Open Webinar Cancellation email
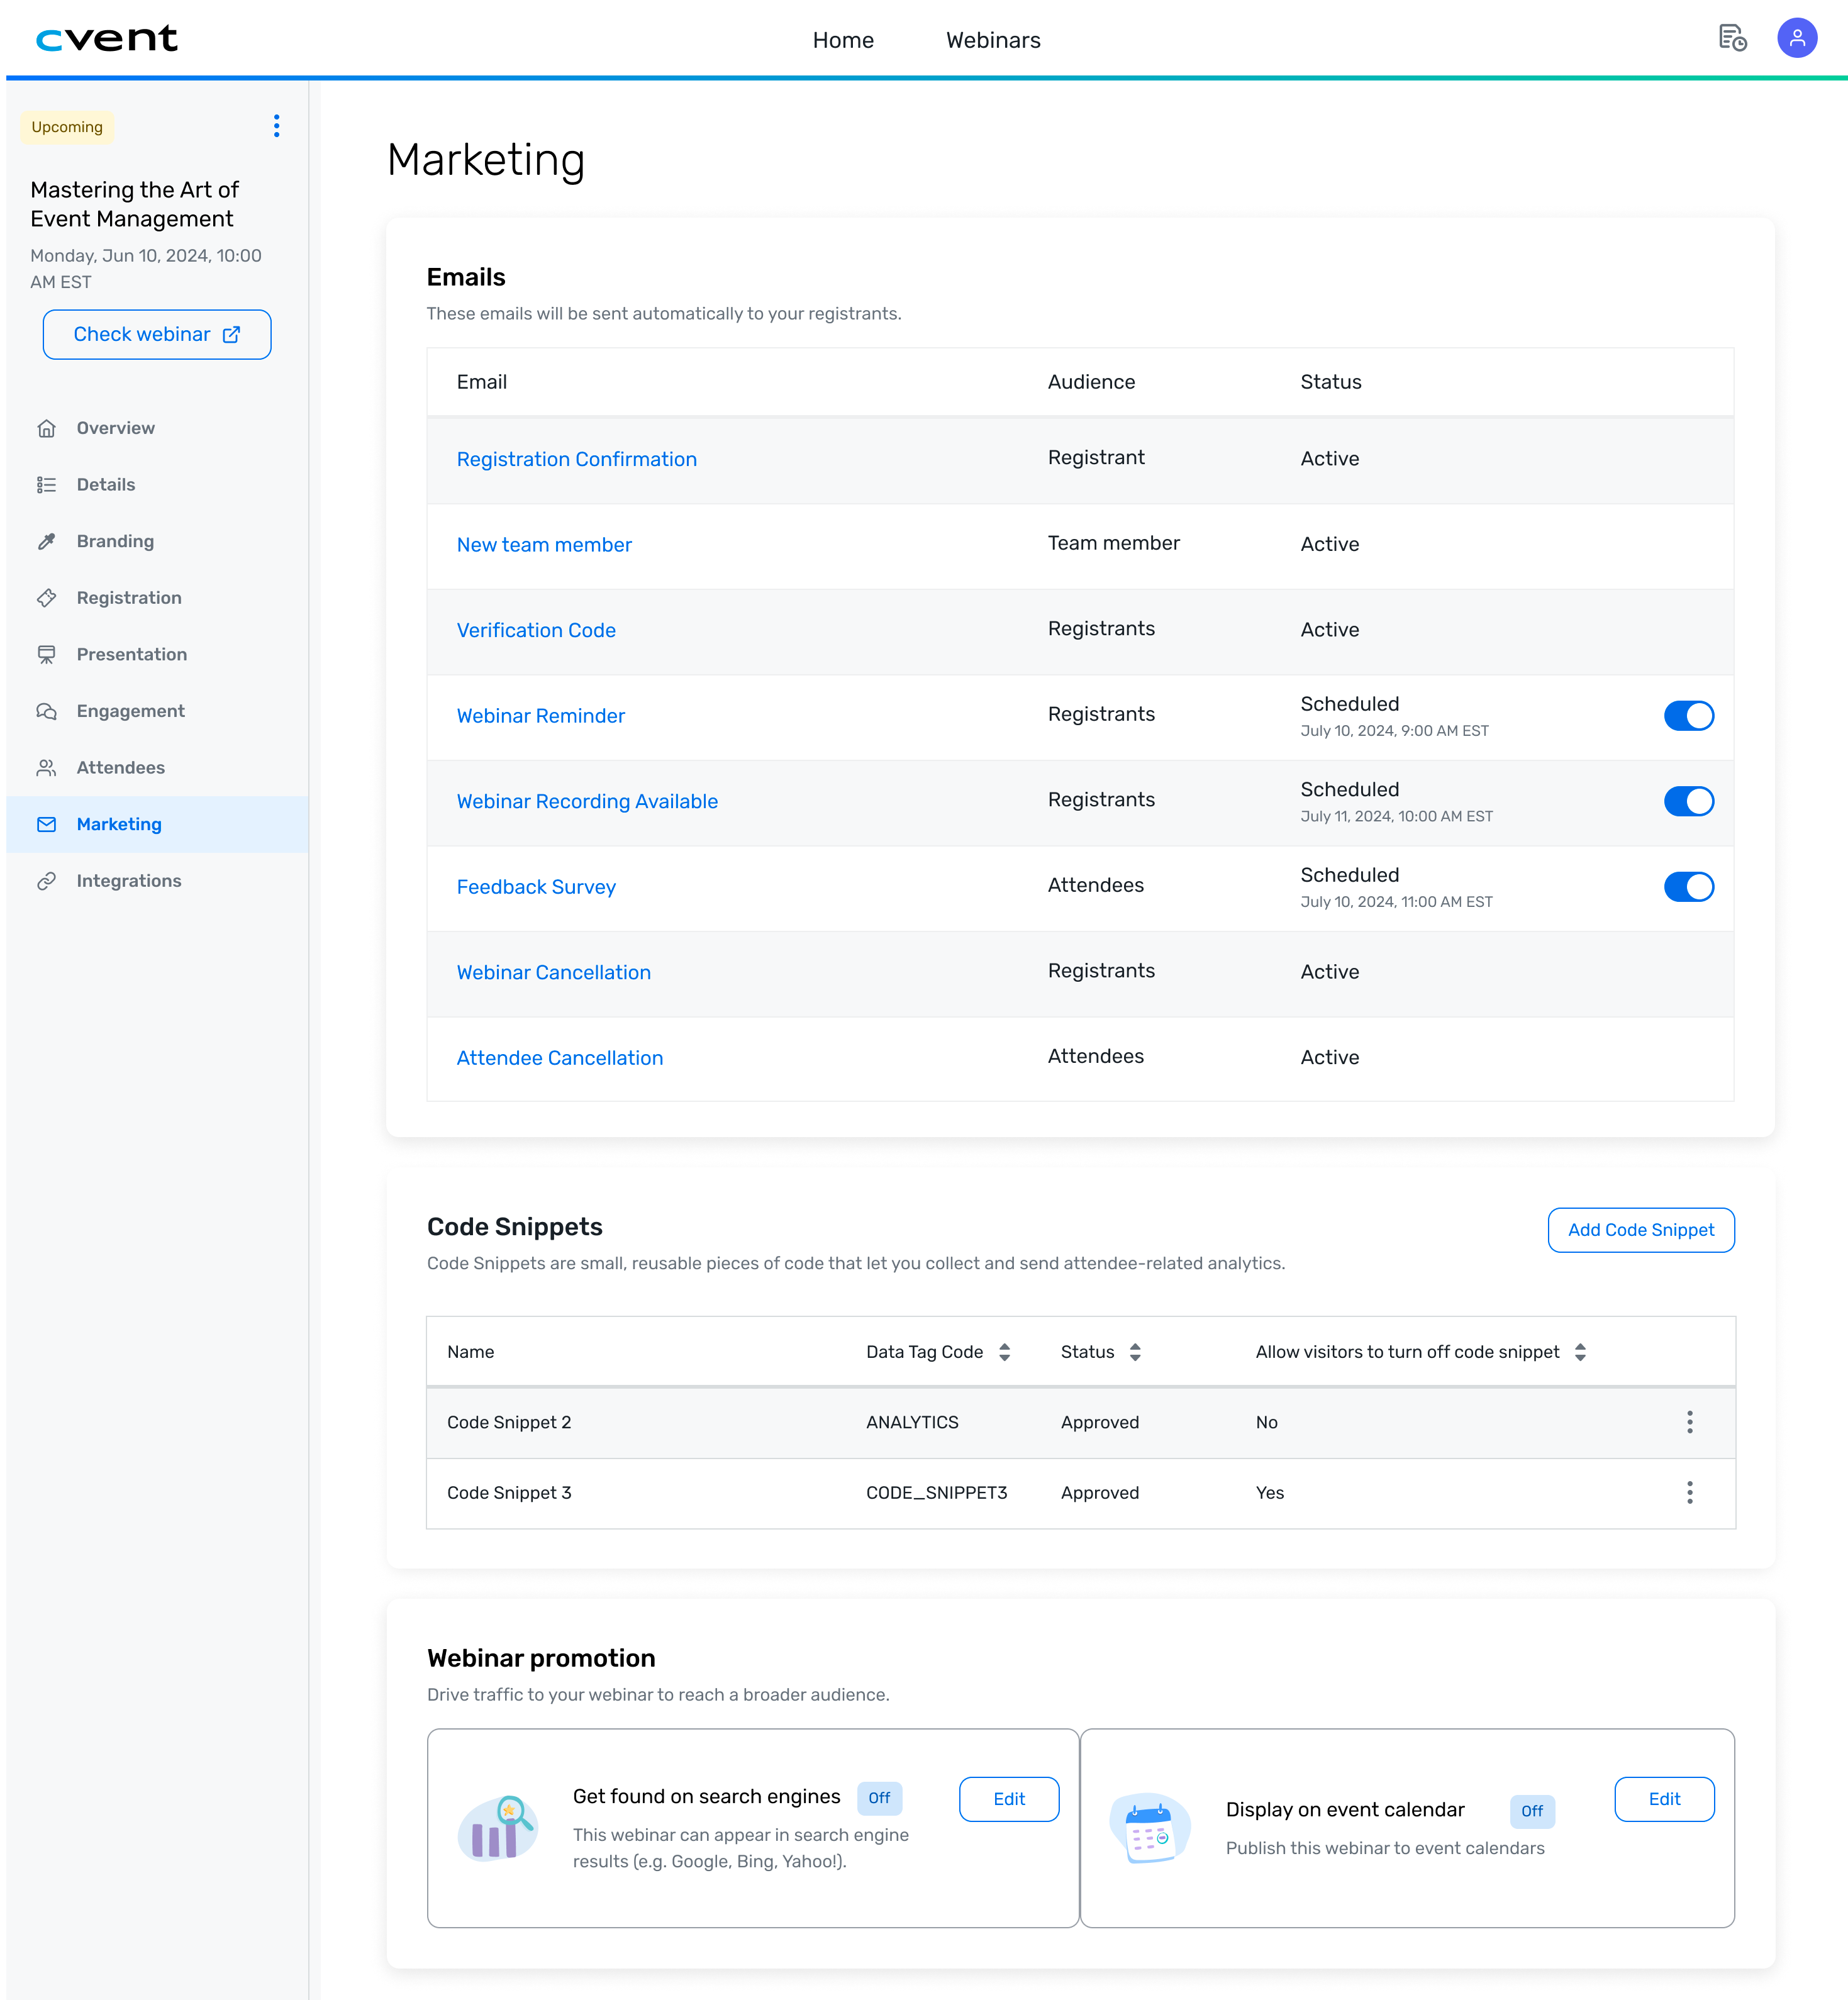 click(x=554, y=972)
